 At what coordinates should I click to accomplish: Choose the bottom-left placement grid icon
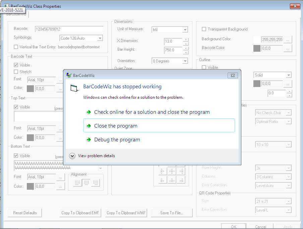tap(162, 180)
